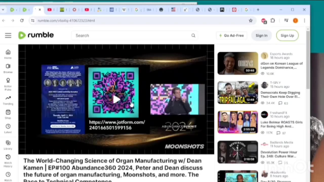
Task: Click the rumble.com address bar URL
Action: 66,20
